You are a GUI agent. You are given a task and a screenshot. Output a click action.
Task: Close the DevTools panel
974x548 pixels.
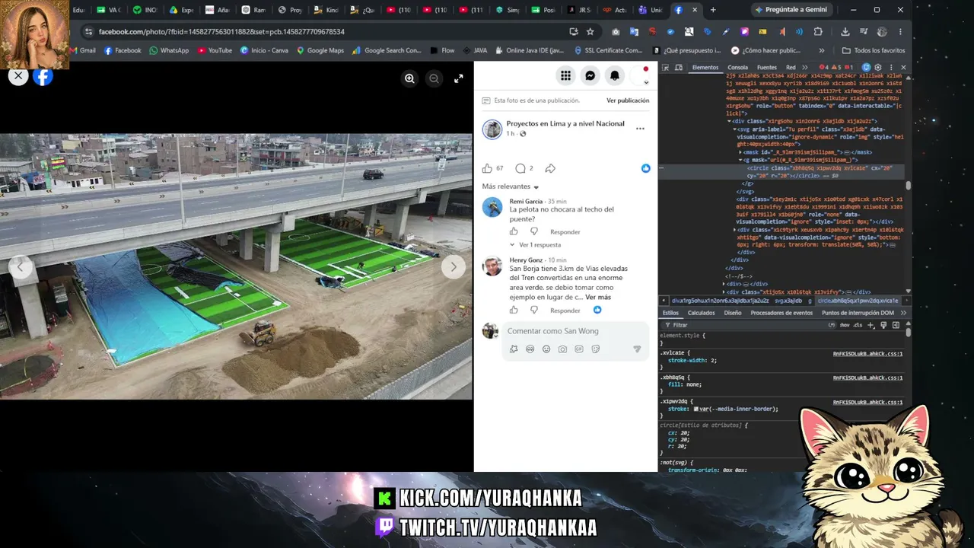tap(903, 68)
